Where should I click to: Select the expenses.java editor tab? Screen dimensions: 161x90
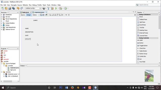(39, 12)
